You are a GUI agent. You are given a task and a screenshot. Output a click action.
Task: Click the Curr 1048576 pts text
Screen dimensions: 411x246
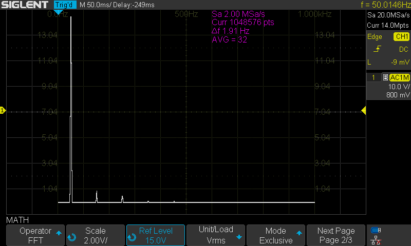(242, 22)
